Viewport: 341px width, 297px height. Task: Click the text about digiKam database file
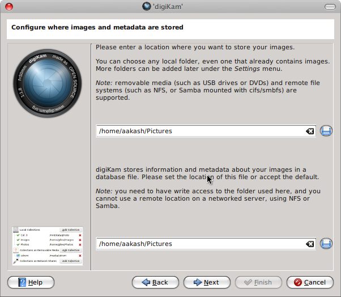(x=207, y=173)
